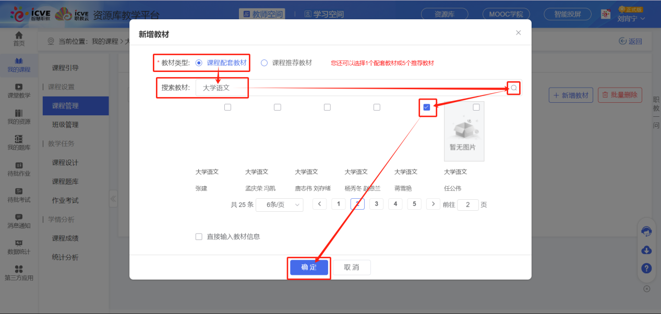Click the 前往 page number input field
Screen dimensions: 661x314
point(467,204)
